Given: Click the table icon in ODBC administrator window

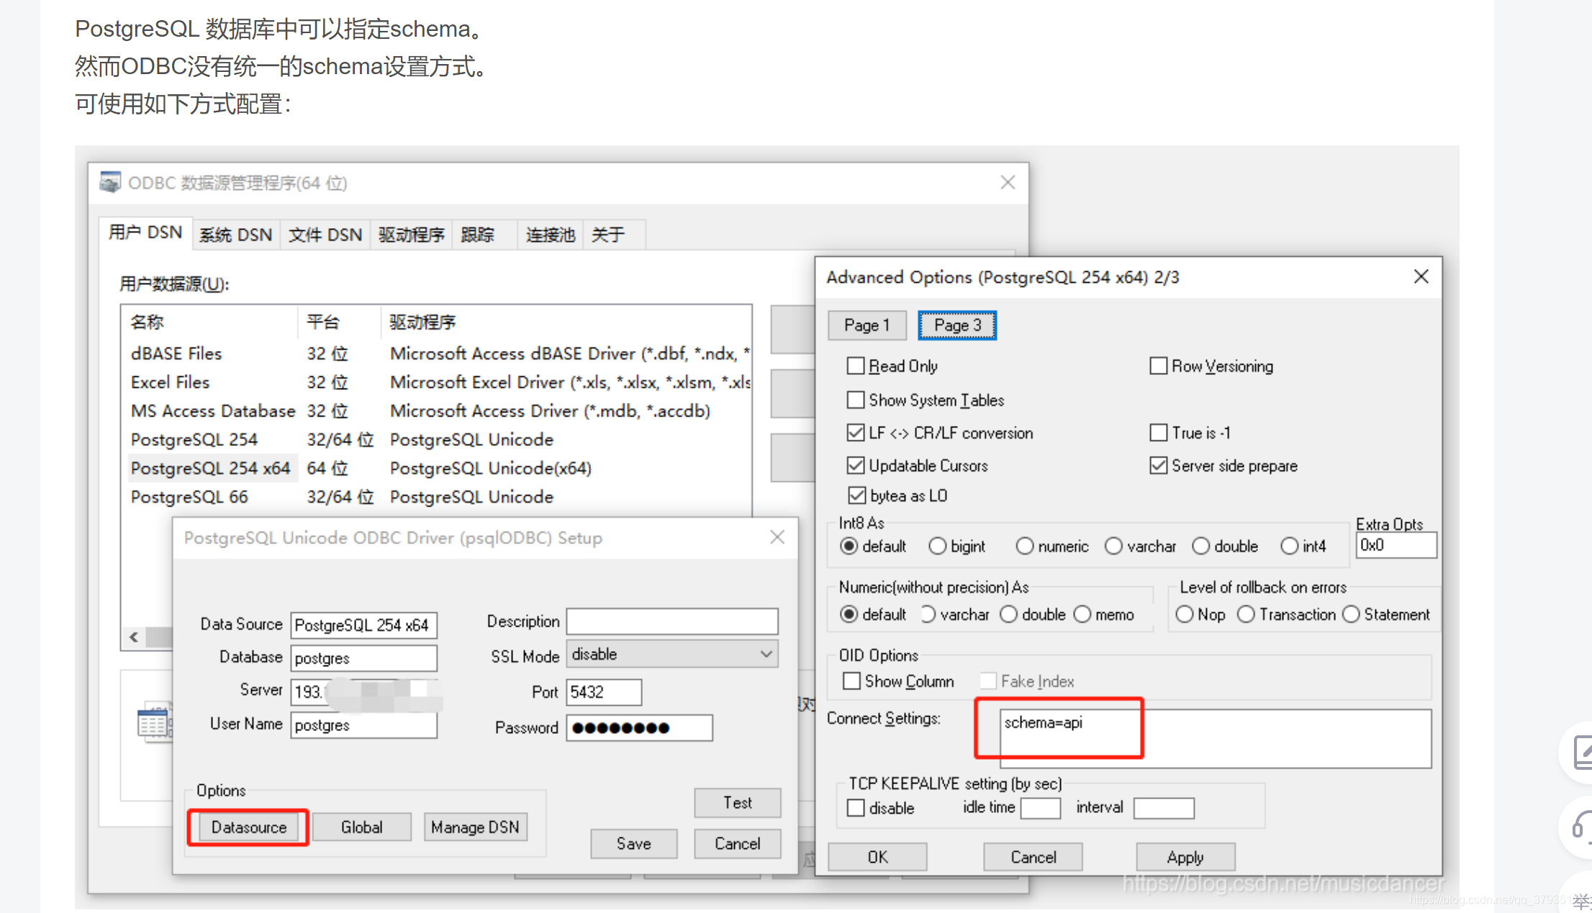Looking at the screenshot, I should 154,722.
